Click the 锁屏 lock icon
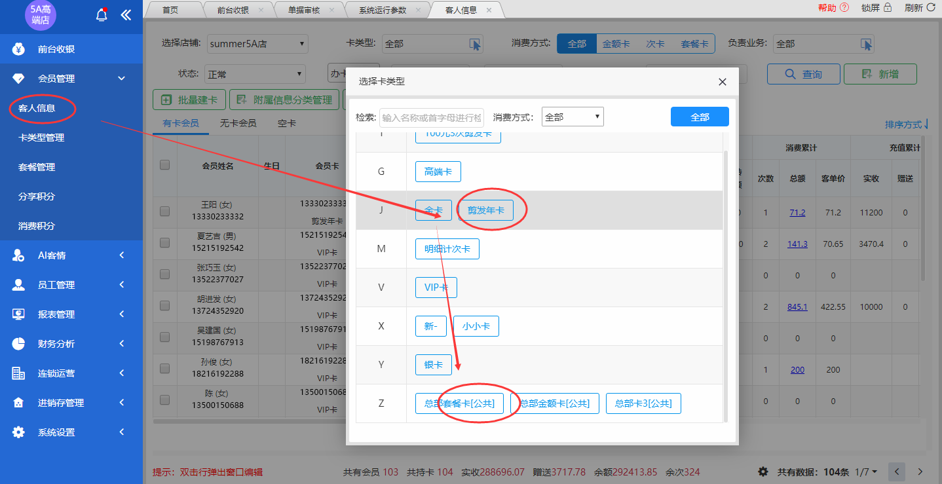The image size is (942, 484). click(x=888, y=8)
